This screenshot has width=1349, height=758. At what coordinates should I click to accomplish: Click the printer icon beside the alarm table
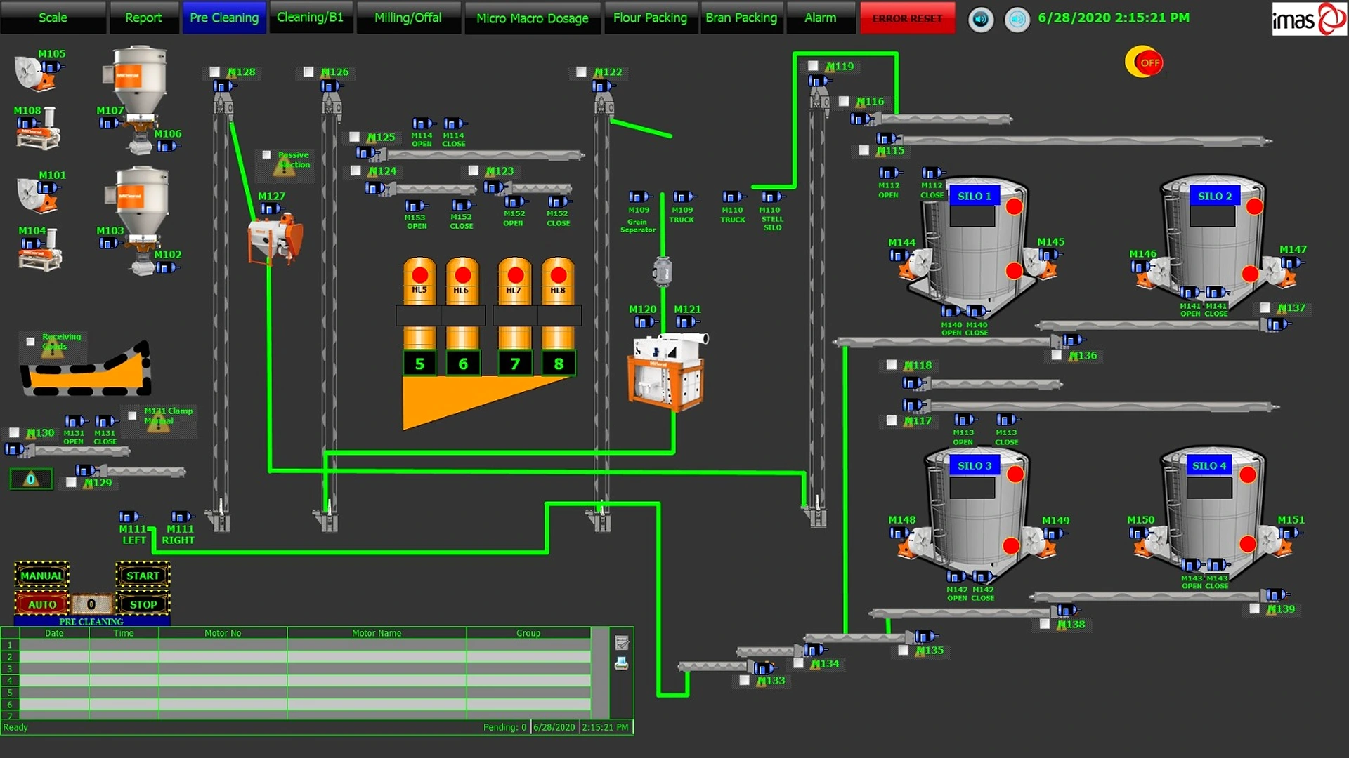pyautogui.click(x=621, y=663)
